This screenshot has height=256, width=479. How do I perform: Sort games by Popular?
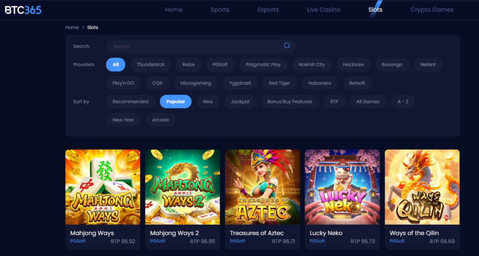[x=176, y=102]
